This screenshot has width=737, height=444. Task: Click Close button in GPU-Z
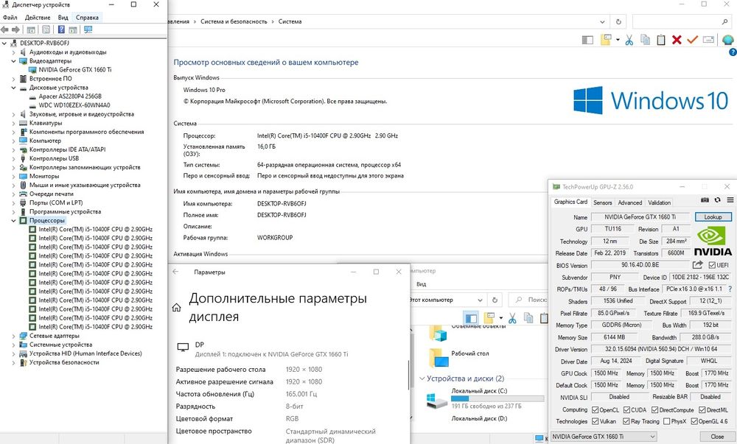pyautogui.click(x=717, y=437)
